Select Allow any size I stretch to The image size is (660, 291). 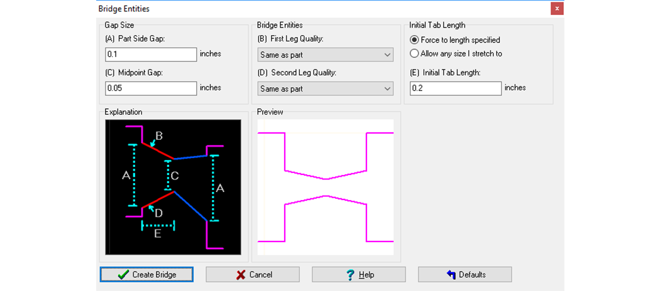pyautogui.click(x=414, y=54)
